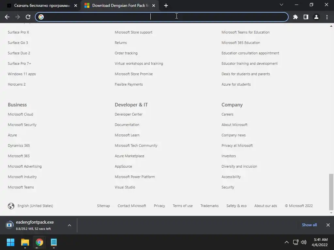Viewport: 334px width, 250px height.
Task: Open the tab search dropdown arrow
Action: click(x=281, y=5)
